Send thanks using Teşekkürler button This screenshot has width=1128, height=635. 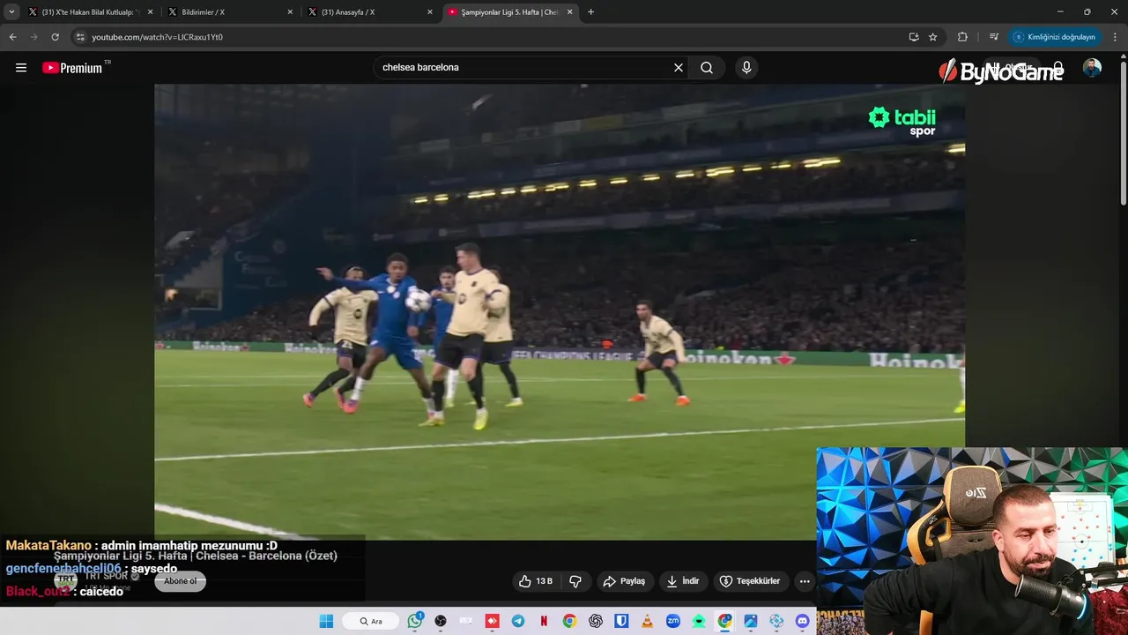click(x=751, y=581)
